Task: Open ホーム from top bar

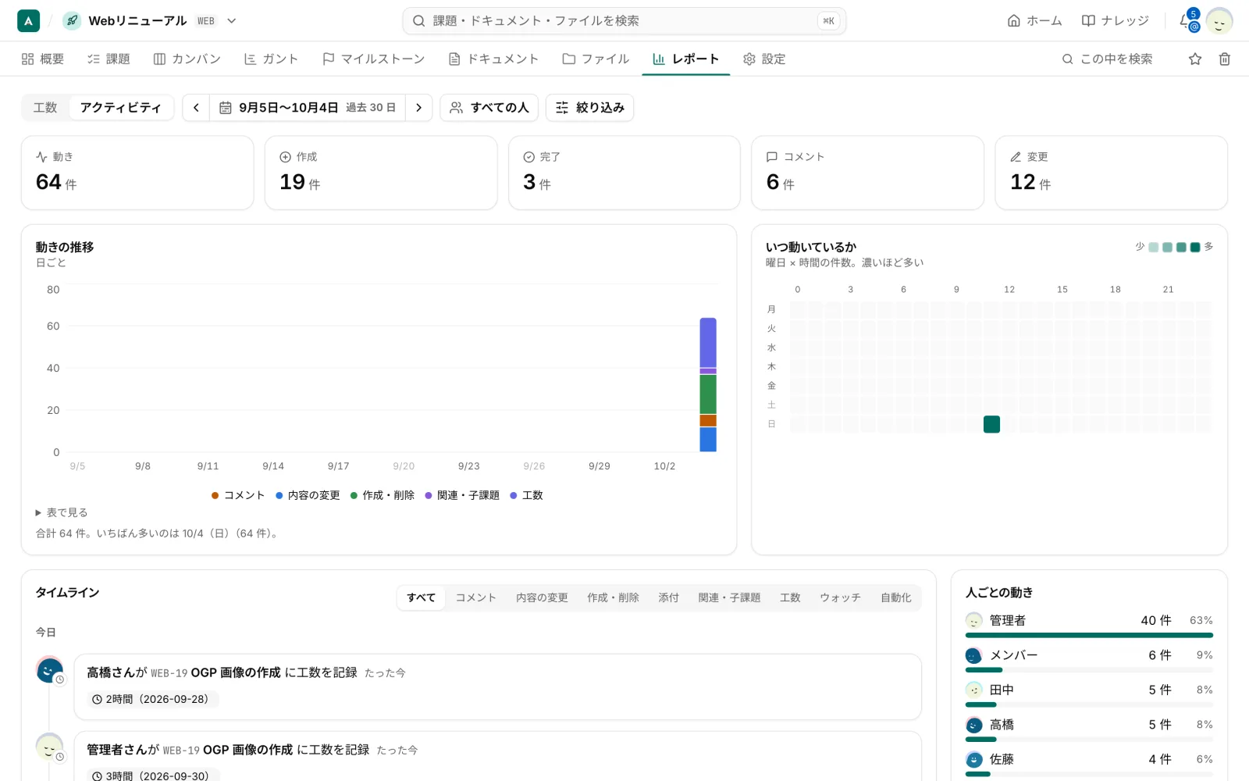Action: (1035, 21)
